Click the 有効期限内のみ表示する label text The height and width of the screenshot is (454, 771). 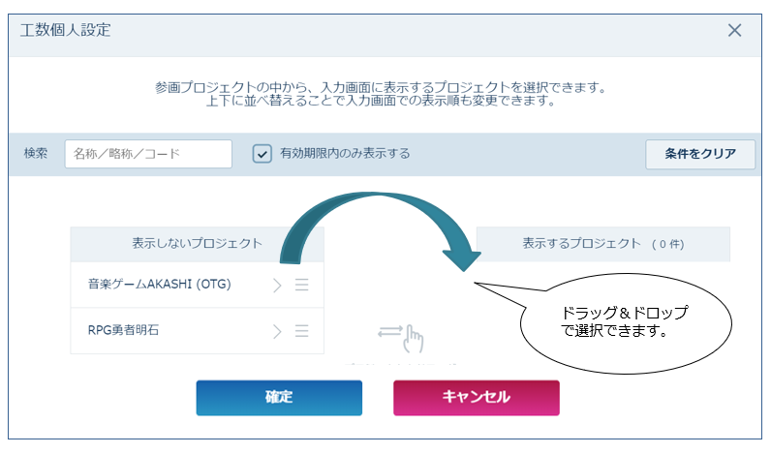pos(345,154)
